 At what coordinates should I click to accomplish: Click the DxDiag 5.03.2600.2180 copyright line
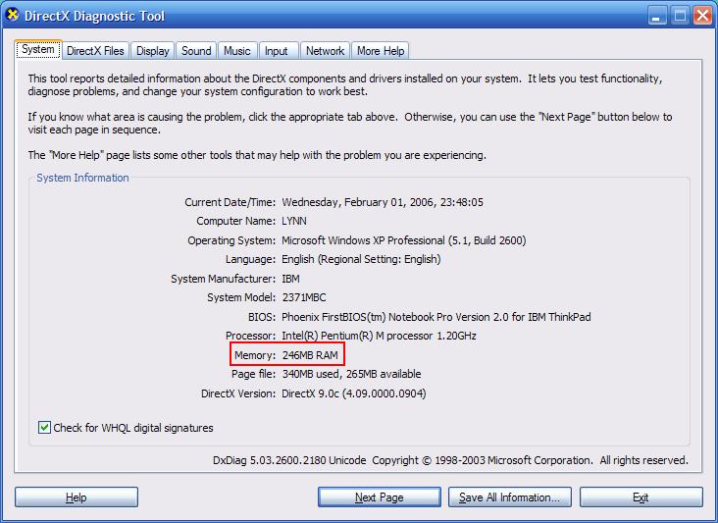tap(450, 460)
